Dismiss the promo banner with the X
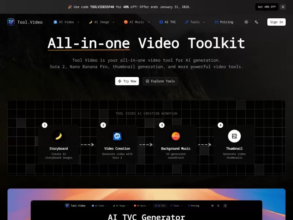This screenshot has height=220, width=293. pyautogui.click(x=282, y=7)
